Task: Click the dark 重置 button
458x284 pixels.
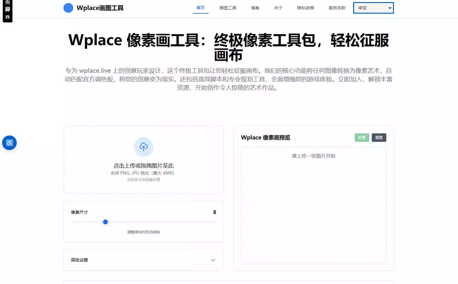Action: (379, 138)
